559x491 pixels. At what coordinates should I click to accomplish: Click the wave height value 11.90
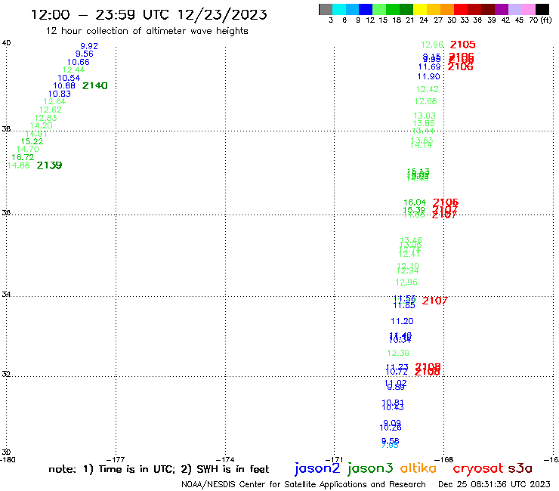coord(428,76)
